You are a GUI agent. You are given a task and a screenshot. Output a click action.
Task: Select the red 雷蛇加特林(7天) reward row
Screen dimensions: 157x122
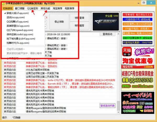(60, 87)
